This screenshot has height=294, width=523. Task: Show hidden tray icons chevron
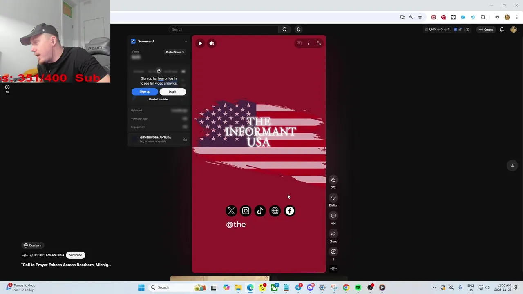pyautogui.click(x=434, y=287)
